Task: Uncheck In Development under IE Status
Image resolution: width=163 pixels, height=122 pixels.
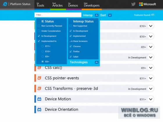Action: pyautogui.click(x=39, y=36)
